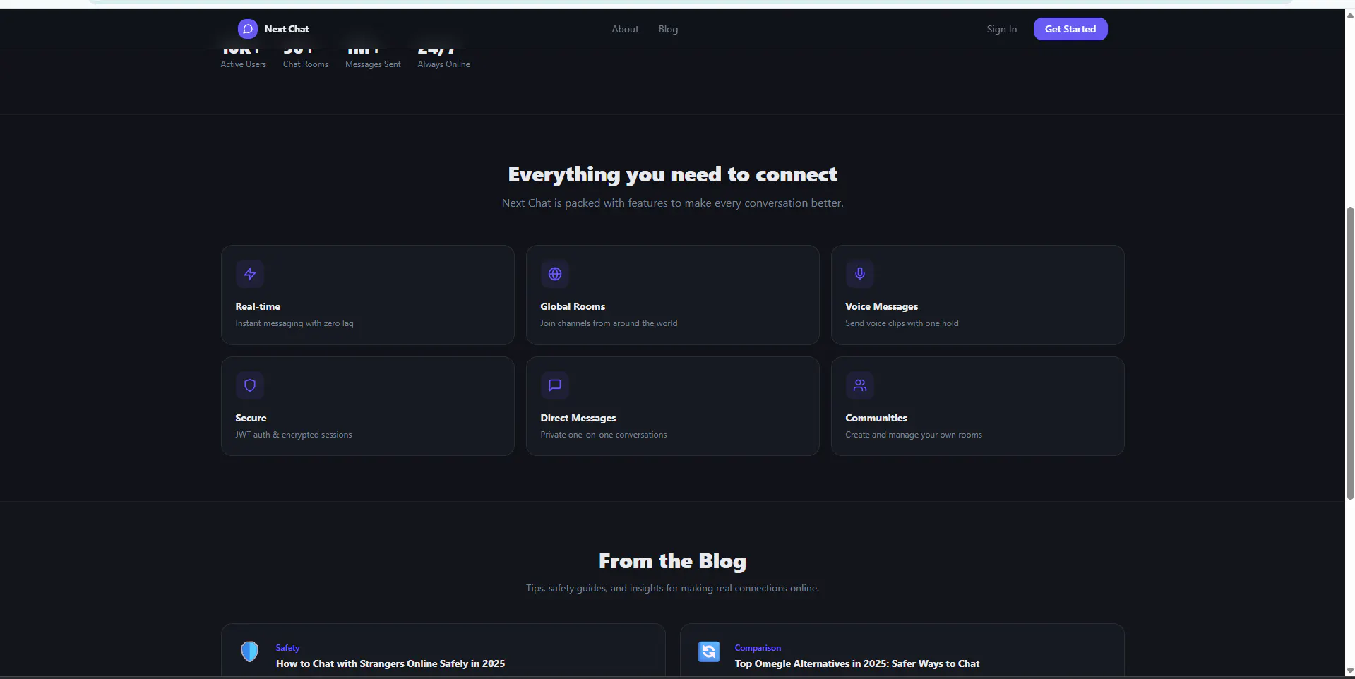This screenshot has width=1355, height=679.
Task: Click the Secure card title
Action: tap(251, 418)
